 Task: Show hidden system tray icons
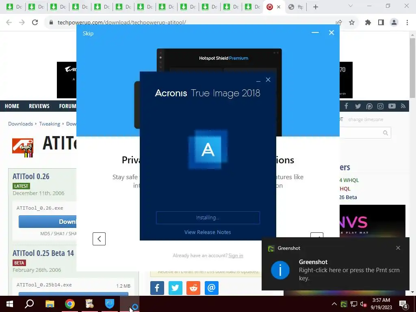coord(334,304)
